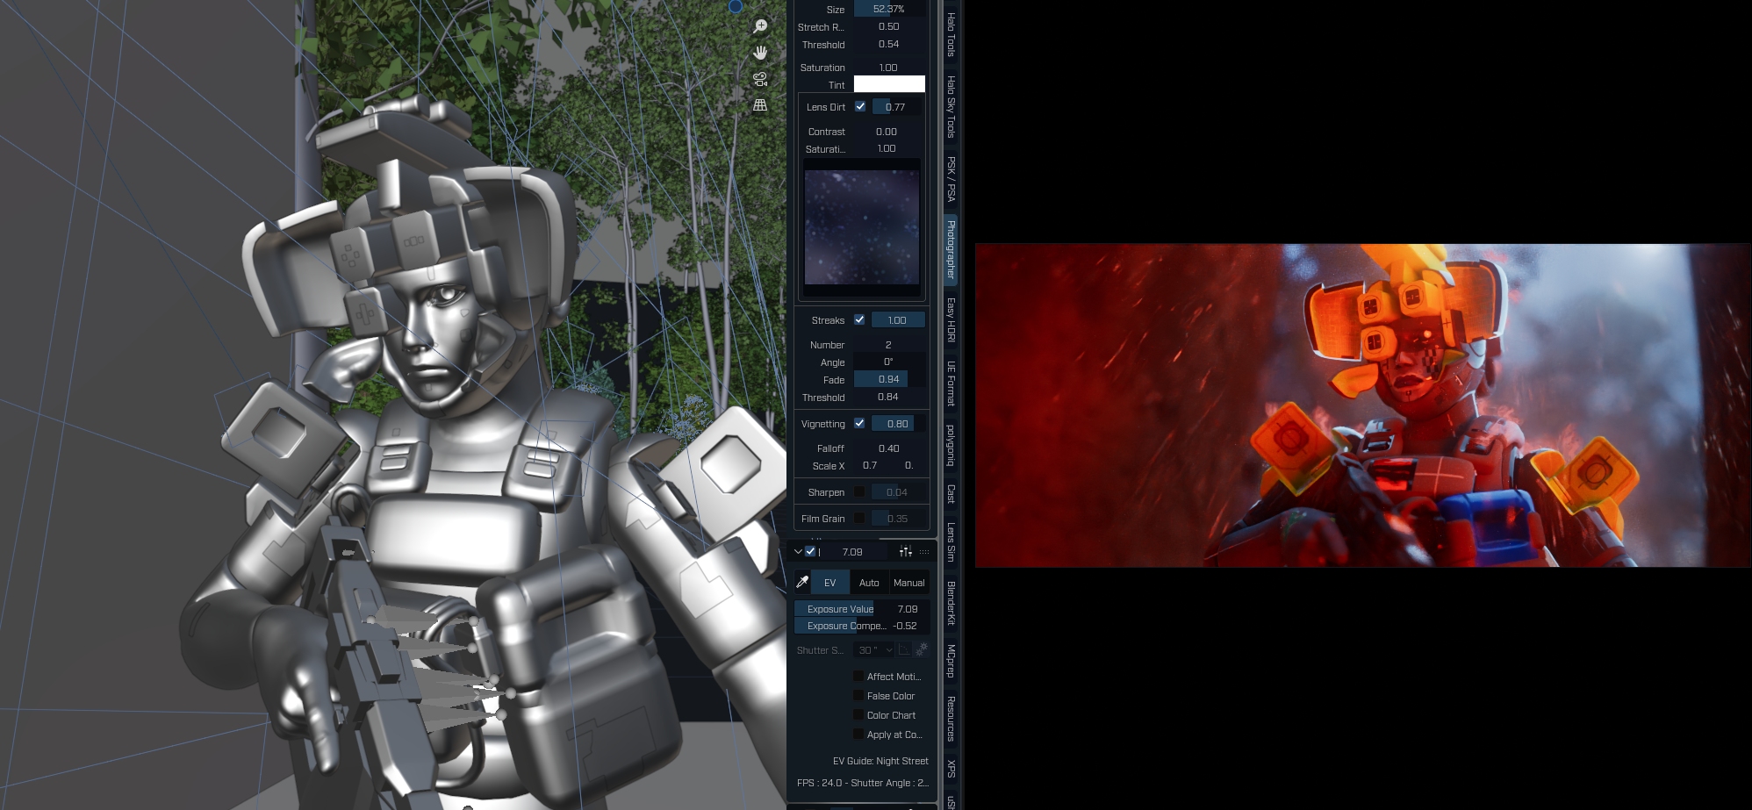Image resolution: width=1752 pixels, height=810 pixels.
Task: Switch to the Easy HDRI sidebar tab
Action: 951,319
